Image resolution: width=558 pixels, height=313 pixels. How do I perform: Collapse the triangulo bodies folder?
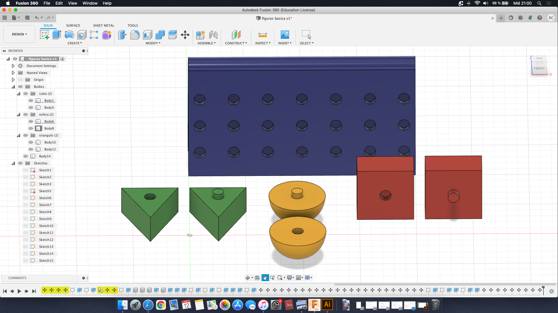point(19,135)
